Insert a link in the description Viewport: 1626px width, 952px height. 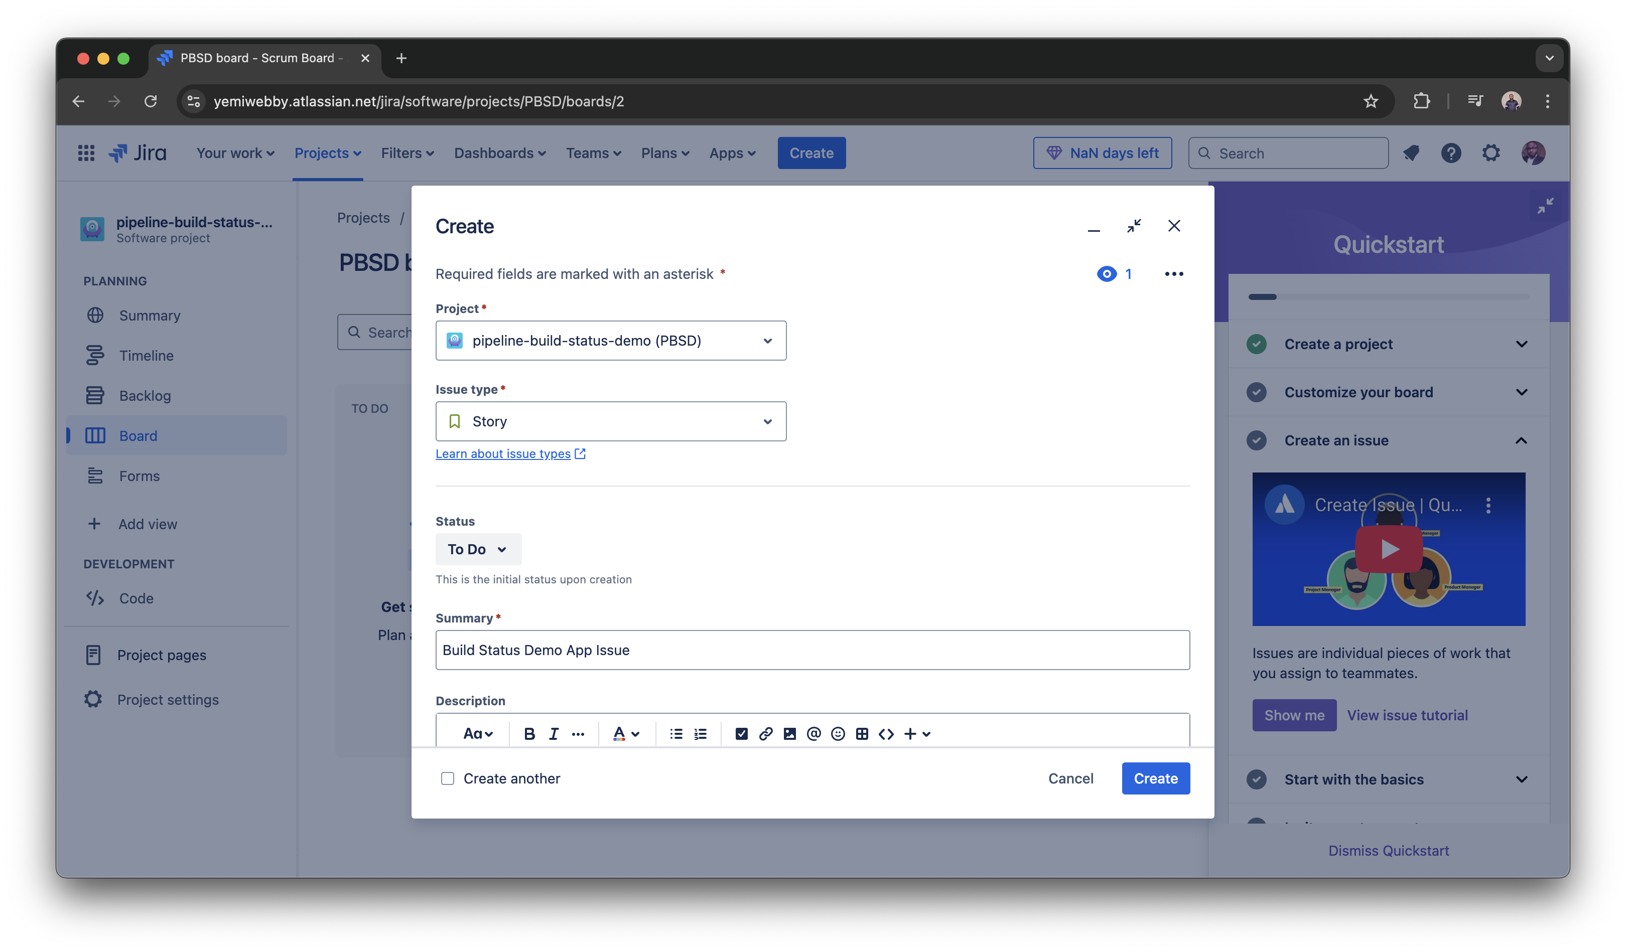[x=765, y=733]
